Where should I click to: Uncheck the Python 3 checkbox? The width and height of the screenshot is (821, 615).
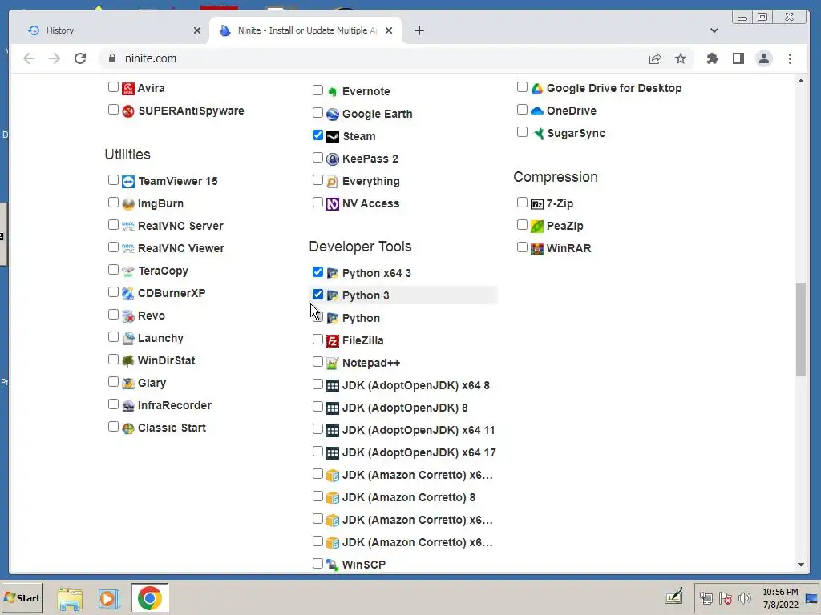(x=317, y=295)
